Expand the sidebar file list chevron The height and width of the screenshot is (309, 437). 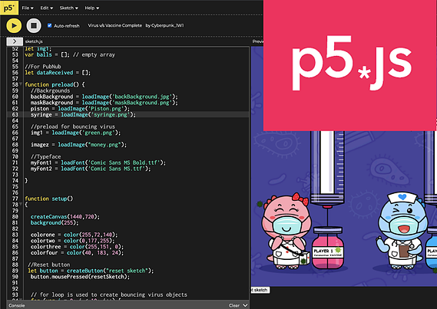tap(15, 41)
